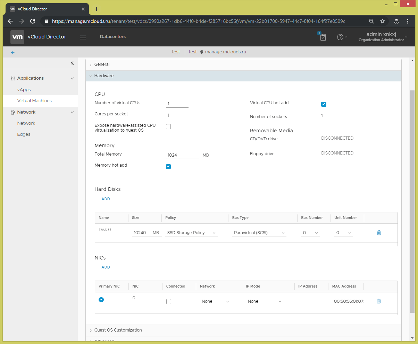This screenshot has height=344, width=418.
Task: Collapse the Network sidebar group
Action: [x=72, y=112]
